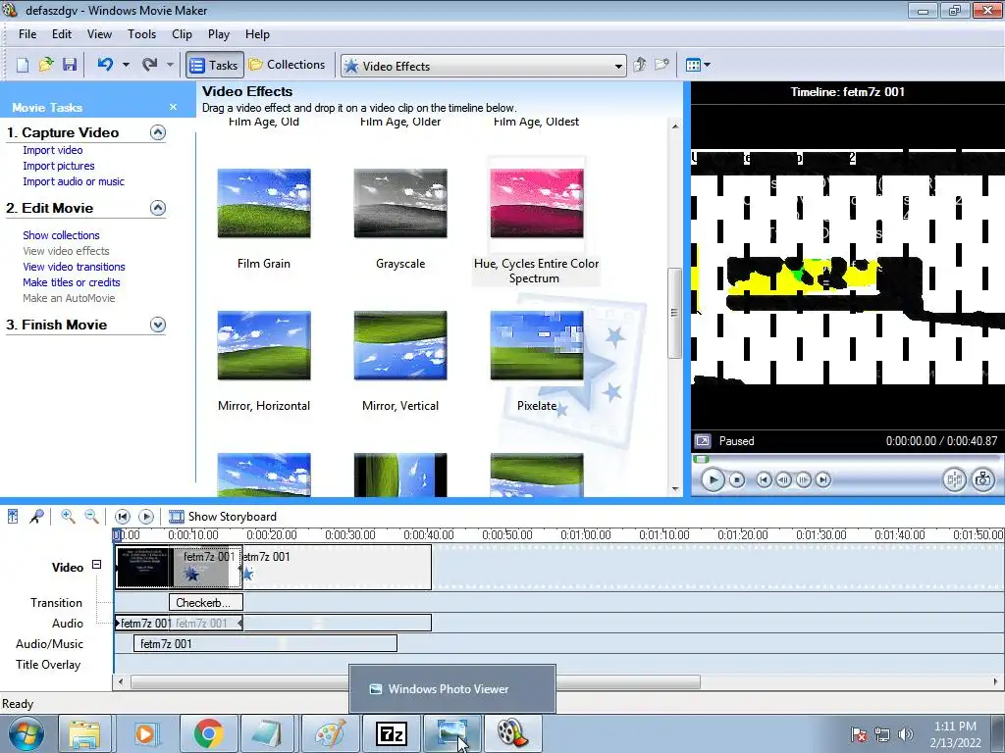Save project with the floppy disk icon
This screenshot has height=753, width=1005.
click(x=70, y=65)
